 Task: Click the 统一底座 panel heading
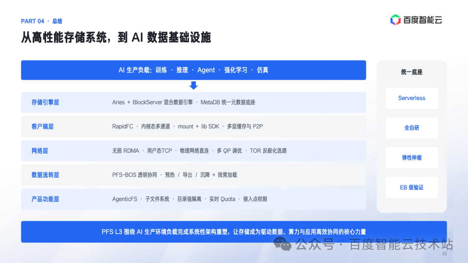pos(412,72)
